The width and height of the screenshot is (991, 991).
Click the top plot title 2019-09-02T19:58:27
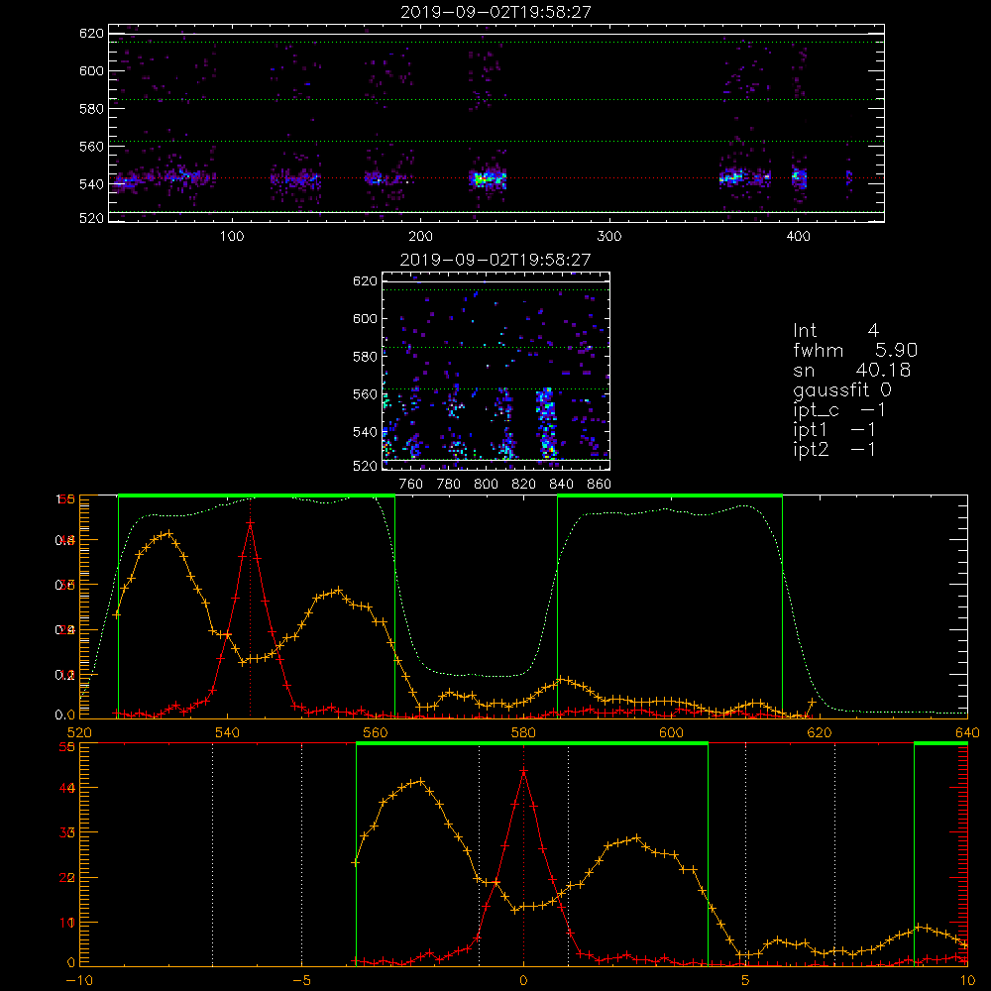coord(496,12)
